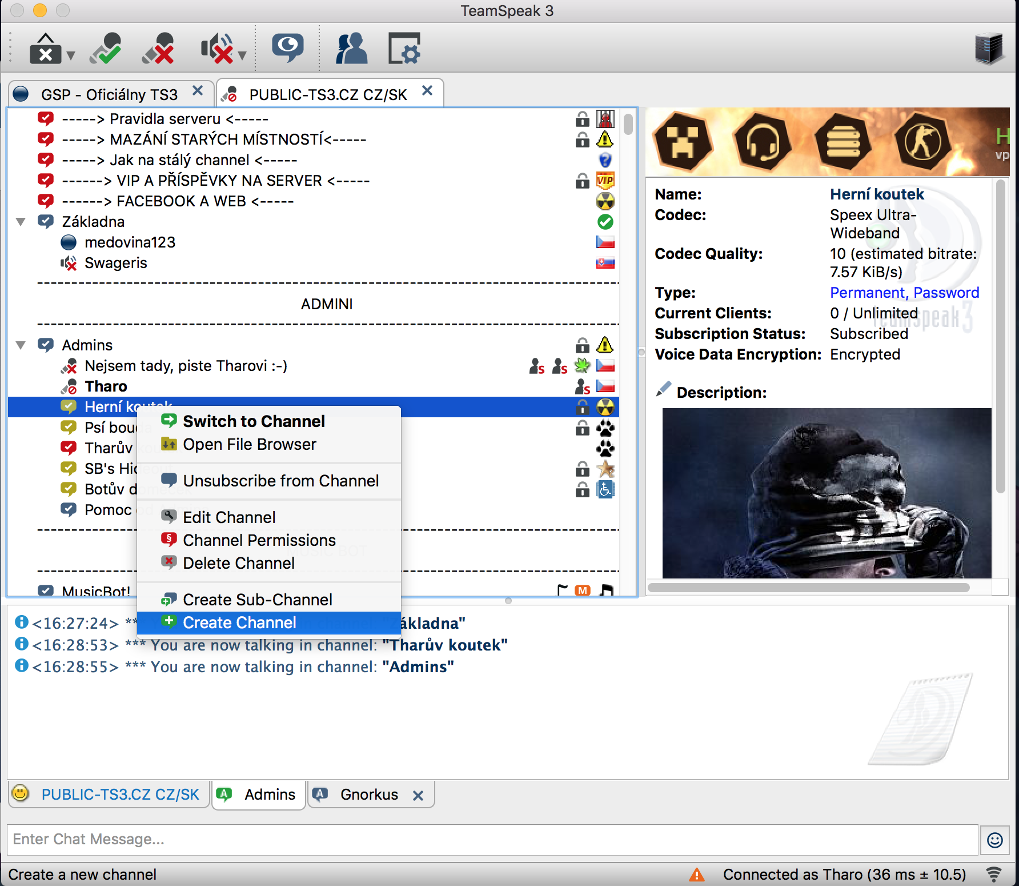Collapse the Admins channel
Screen dimensions: 1019x886
pyautogui.click(x=21, y=345)
